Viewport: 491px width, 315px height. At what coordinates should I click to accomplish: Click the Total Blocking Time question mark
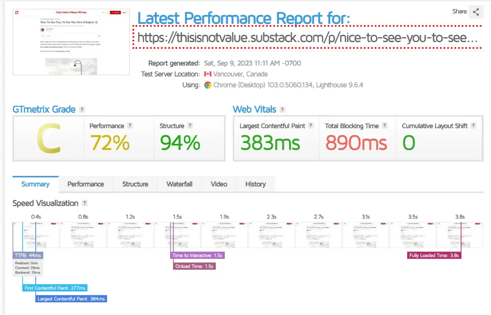[x=385, y=125]
